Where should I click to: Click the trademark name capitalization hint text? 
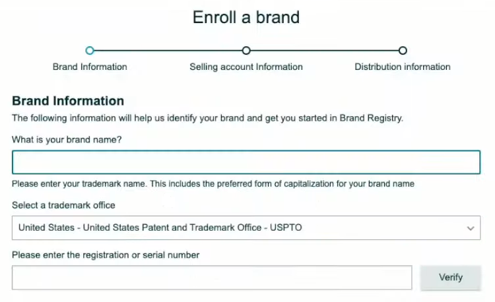(x=213, y=184)
